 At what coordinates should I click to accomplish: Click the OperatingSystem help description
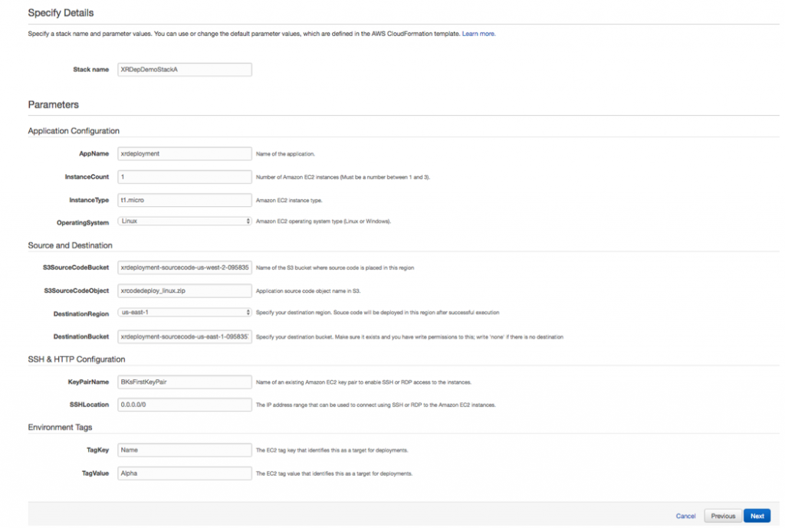(324, 221)
